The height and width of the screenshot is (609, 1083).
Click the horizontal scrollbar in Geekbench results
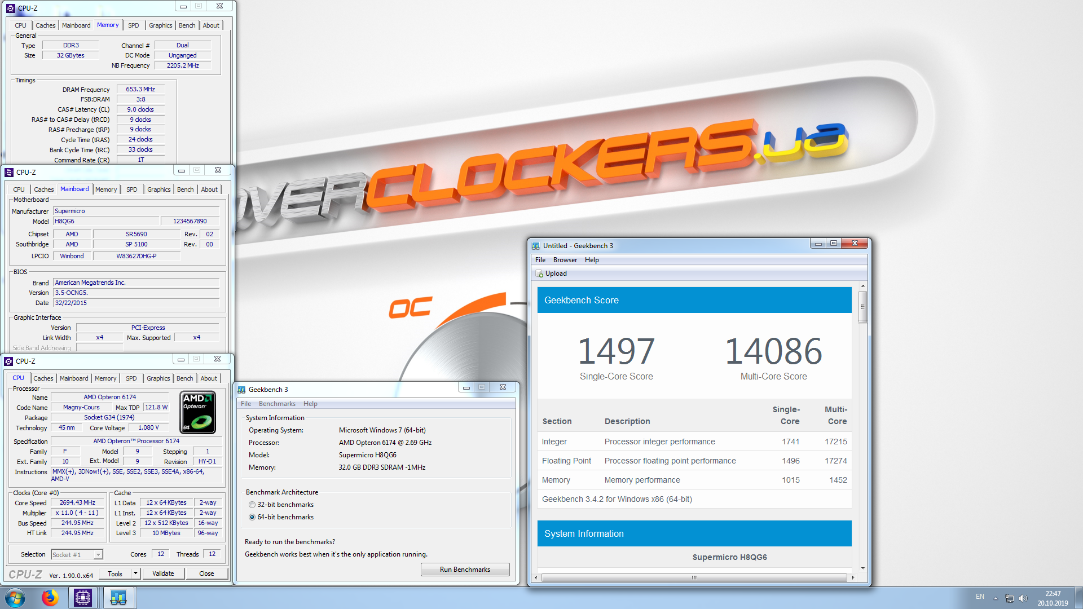point(694,577)
